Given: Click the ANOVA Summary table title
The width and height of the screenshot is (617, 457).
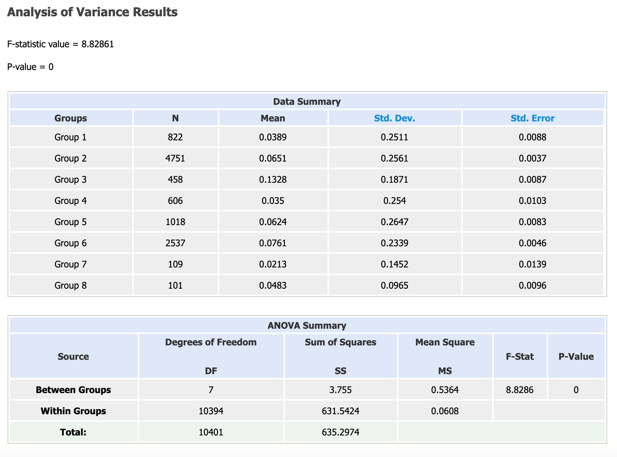Looking at the screenshot, I should pos(307,326).
